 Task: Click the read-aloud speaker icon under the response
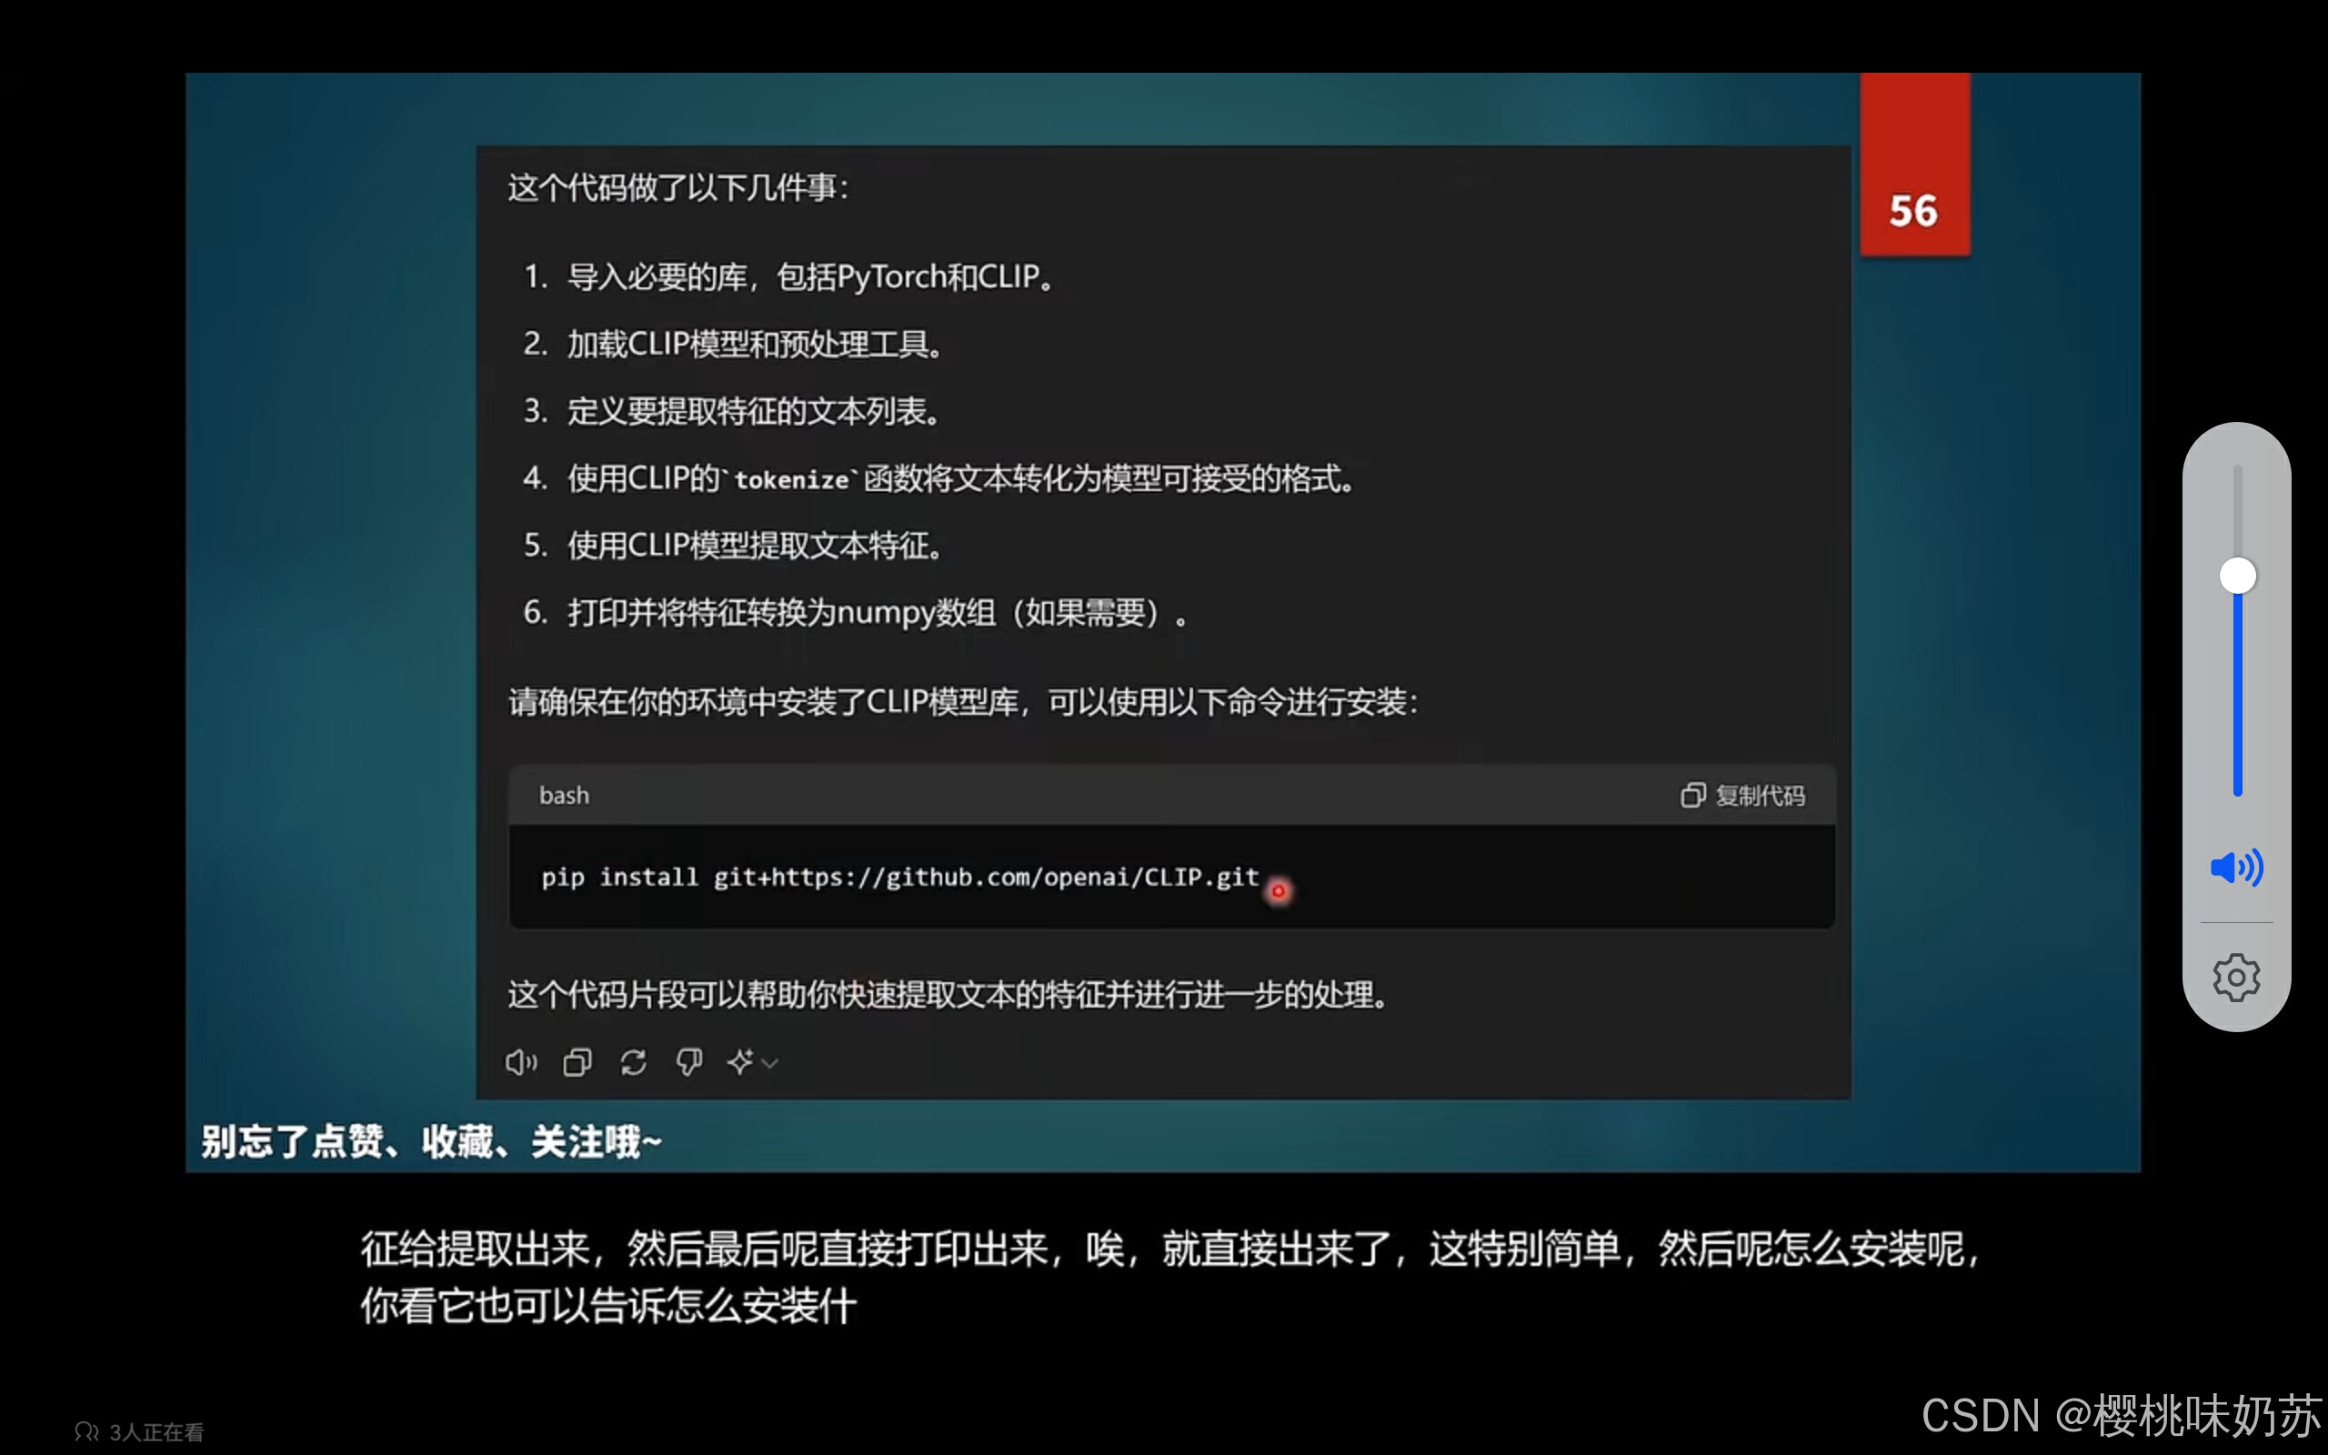point(520,1062)
